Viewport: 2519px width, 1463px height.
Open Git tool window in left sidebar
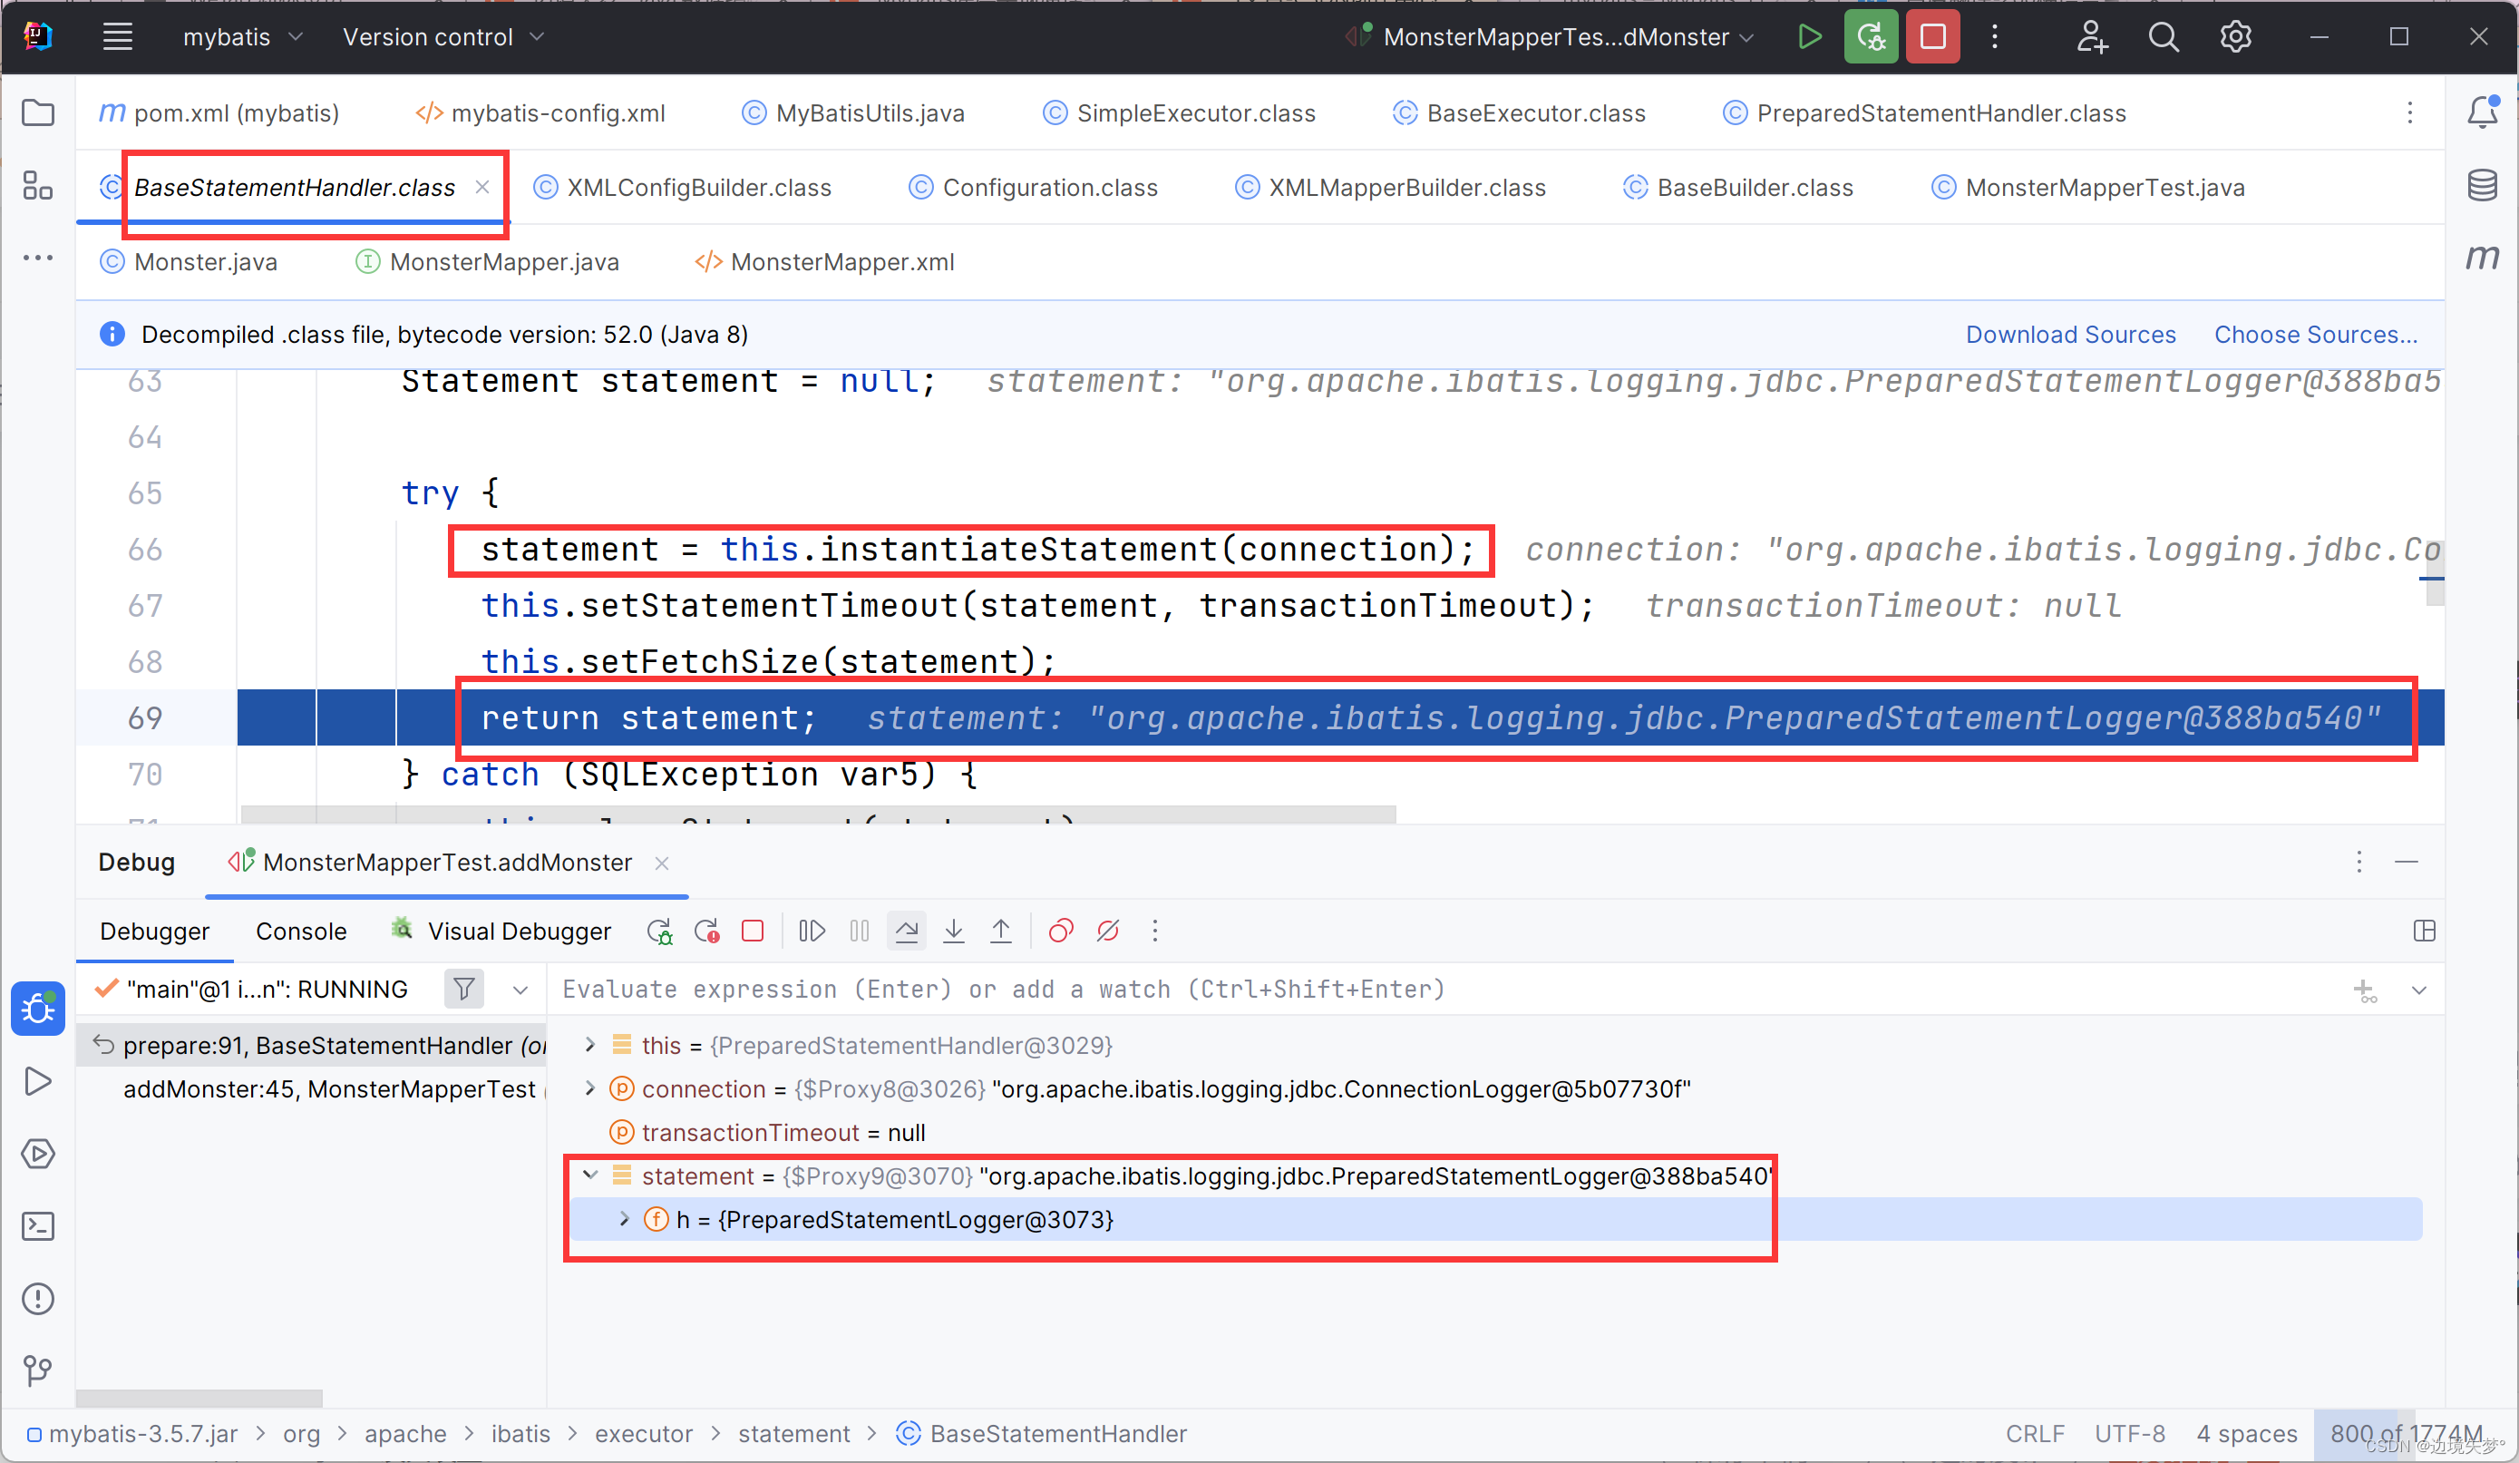click(x=38, y=1369)
